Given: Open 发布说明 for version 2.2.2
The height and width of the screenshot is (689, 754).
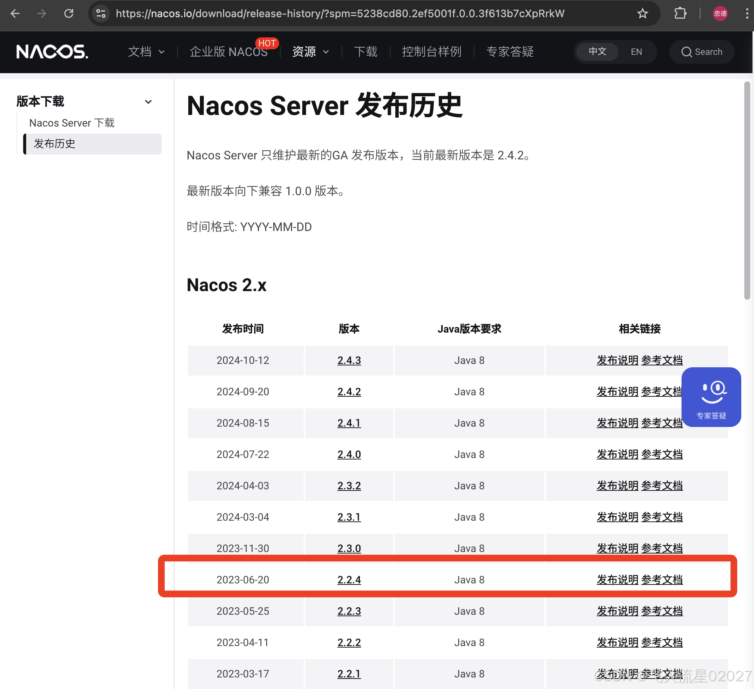Looking at the screenshot, I should point(618,643).
